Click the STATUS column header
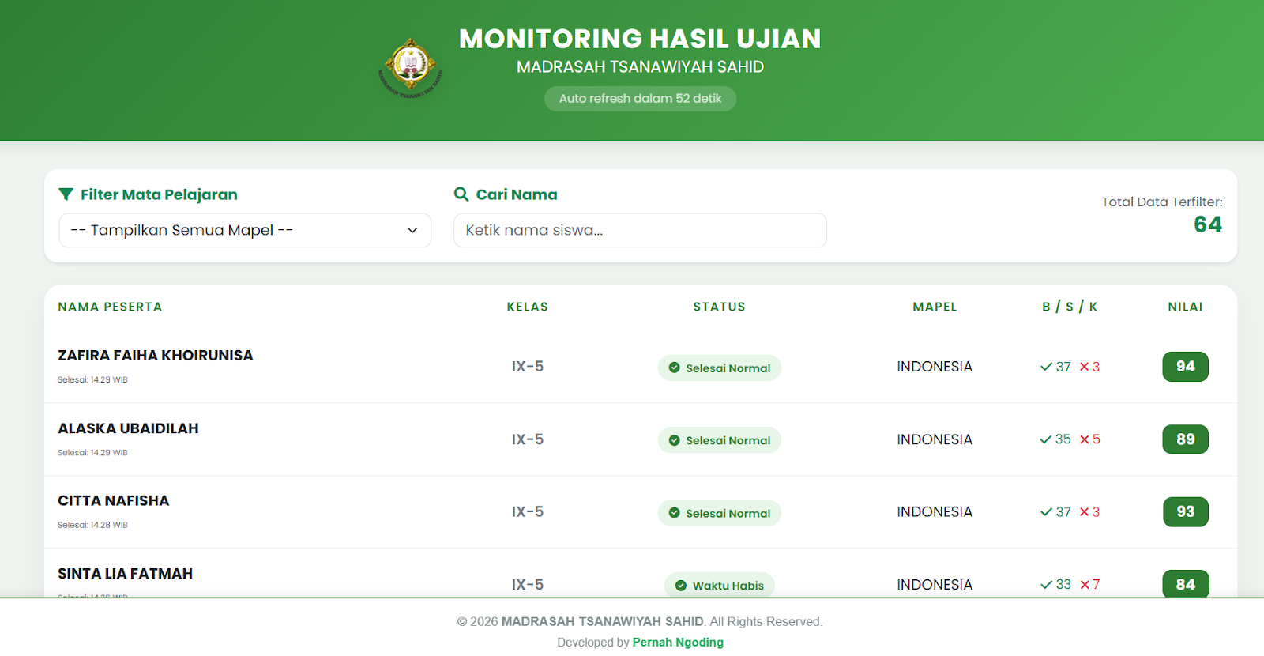This screenshot has width=1264, height=656. [x=719, y=307]
